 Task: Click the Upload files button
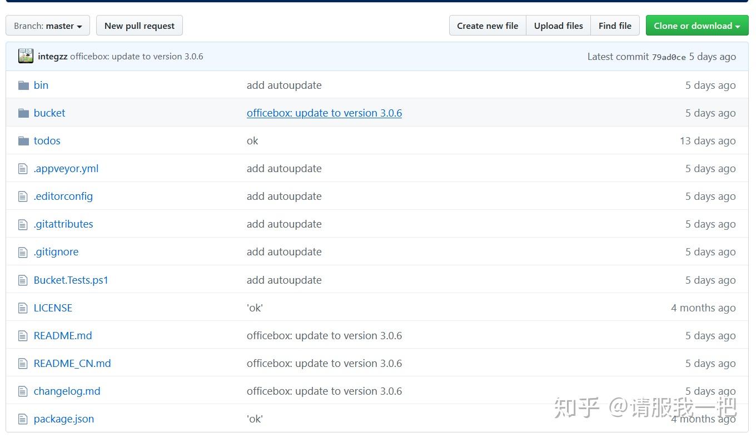pos(558,26)
